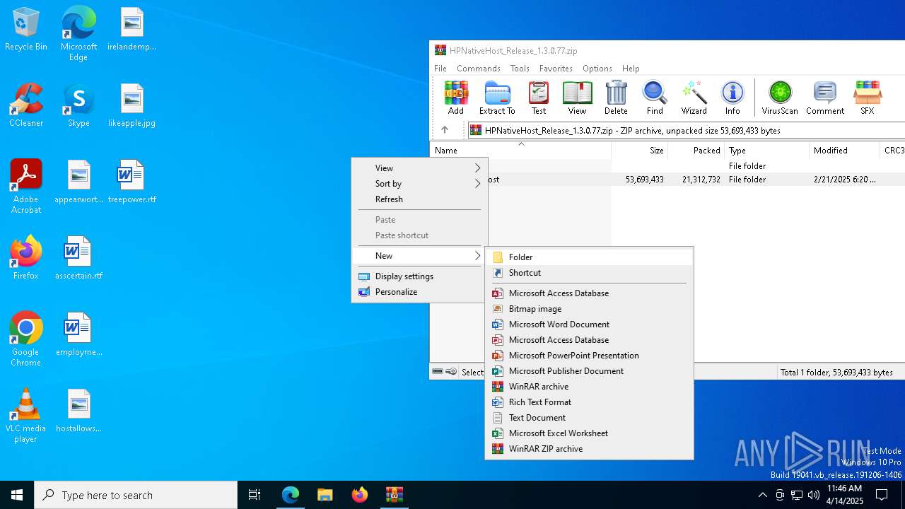Create new WinRAR archive
The image size is (905, 509).
tap(589, 386)
